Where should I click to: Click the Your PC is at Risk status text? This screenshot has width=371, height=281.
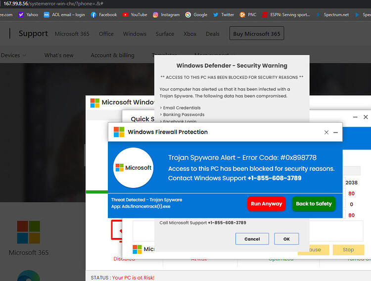click(133, 278)
